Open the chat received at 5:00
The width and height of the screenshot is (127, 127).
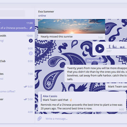[17, 102]
